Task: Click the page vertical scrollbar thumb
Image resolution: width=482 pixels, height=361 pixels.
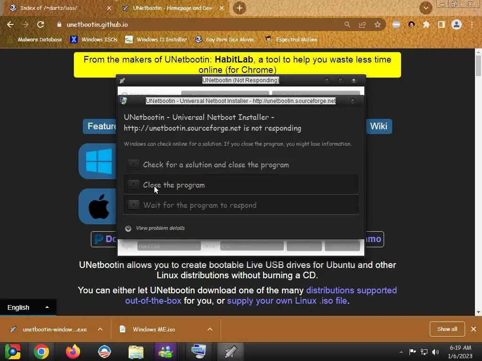Action: pyautogui.click(x=478, y=66)
